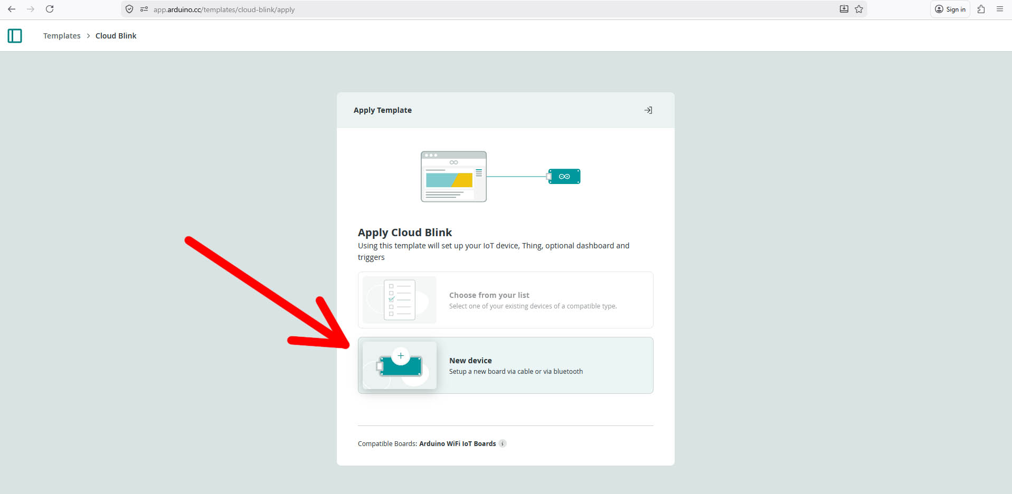Go back to the previous page
Screen dimensions: 1012x494
12,9
